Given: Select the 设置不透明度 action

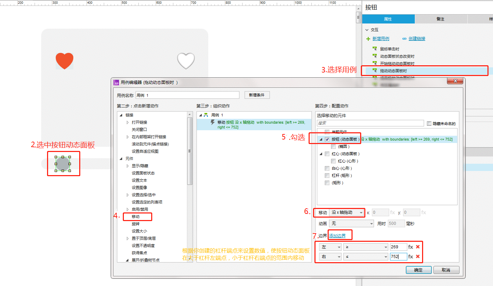Looking at the screenshot, I should [x=143, y=246].
